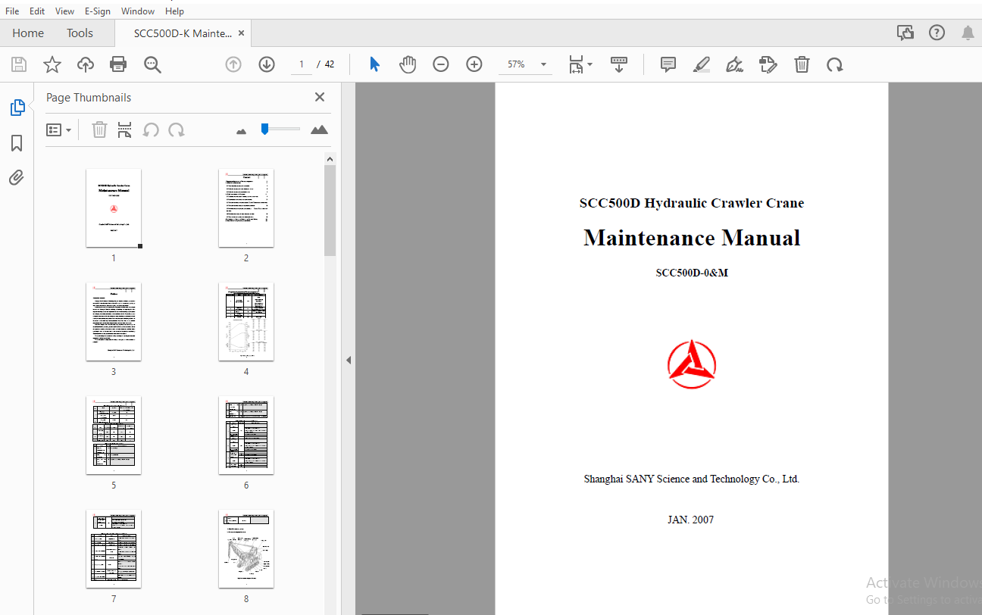Rotate page clockwise in toolbar

835,64
